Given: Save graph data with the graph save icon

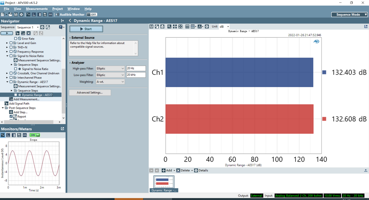Looking at the screenshot, I should coord(151,26).
